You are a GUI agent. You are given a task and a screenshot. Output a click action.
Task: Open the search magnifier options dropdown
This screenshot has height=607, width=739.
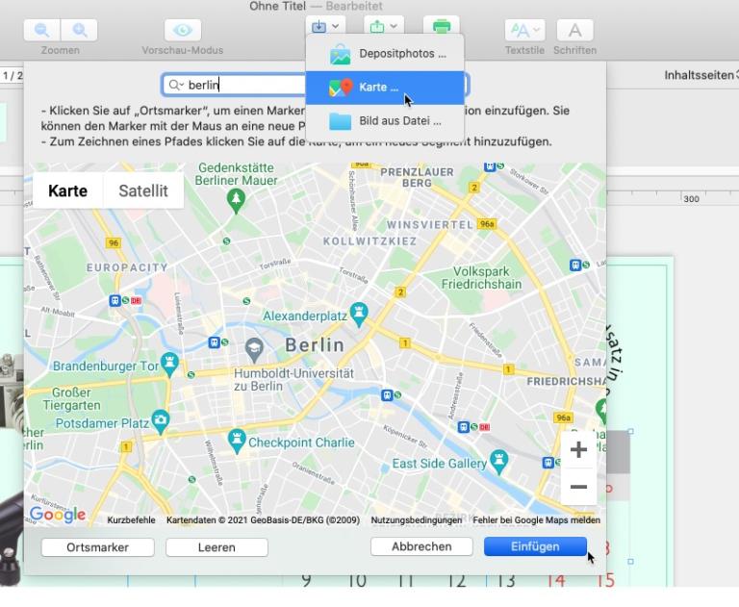tap(176, 85)
